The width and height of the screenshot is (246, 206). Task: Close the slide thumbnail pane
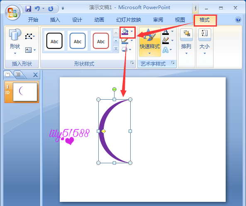coord(35,75)
